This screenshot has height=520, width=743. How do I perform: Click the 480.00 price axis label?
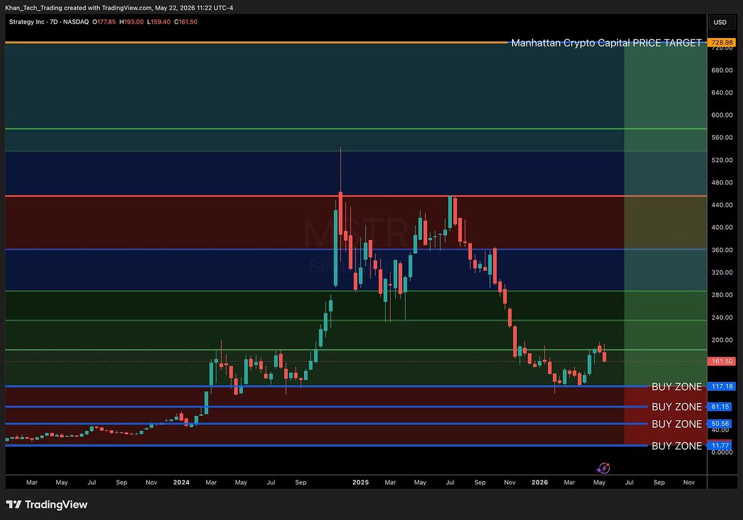722,183
